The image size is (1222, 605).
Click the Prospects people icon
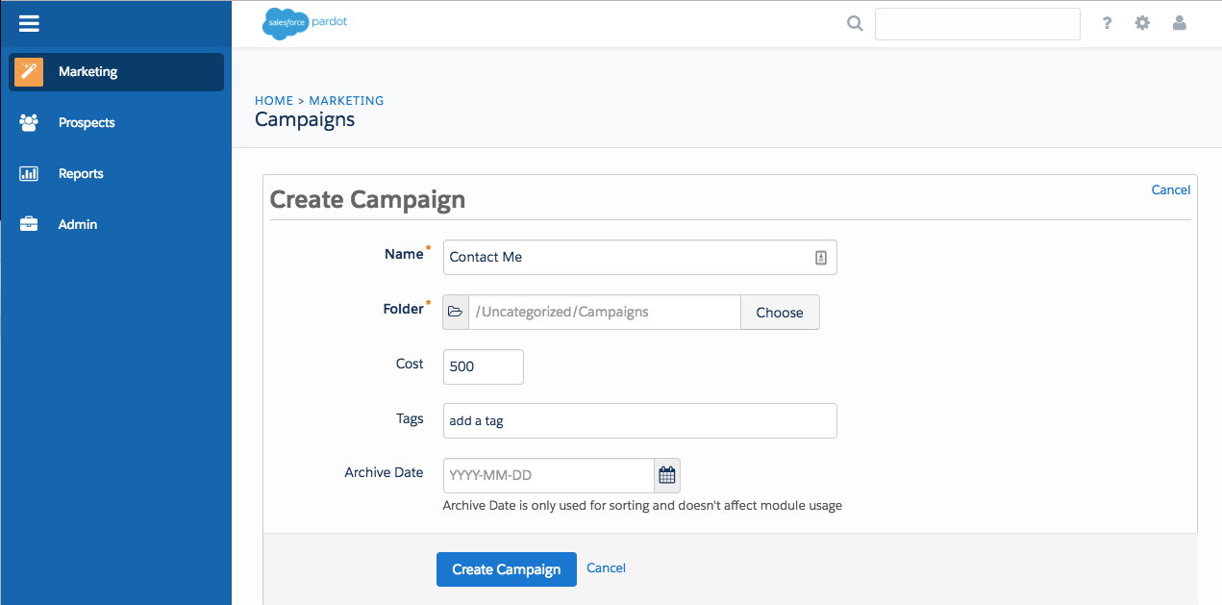(29, 123)
